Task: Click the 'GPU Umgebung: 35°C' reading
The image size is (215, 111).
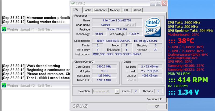Action: 183,58
